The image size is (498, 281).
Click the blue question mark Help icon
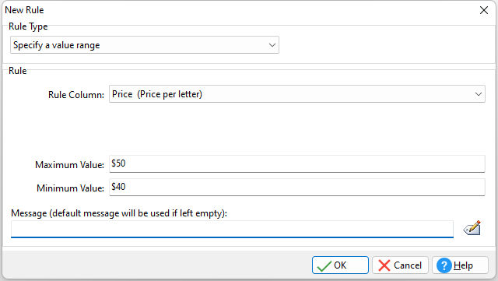point(444,265)
